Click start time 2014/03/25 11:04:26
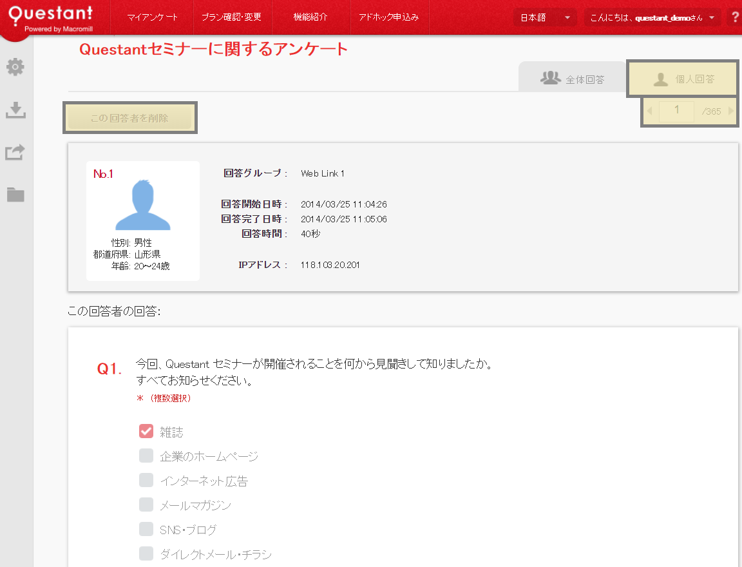Image resolution: width=742 pixels, height=567 pixels. tap(344, 204)
